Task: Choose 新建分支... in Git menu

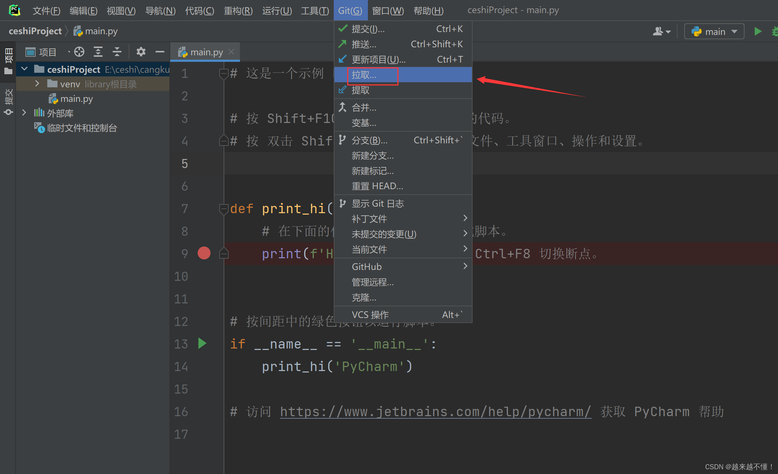Action: click(403, 156)
